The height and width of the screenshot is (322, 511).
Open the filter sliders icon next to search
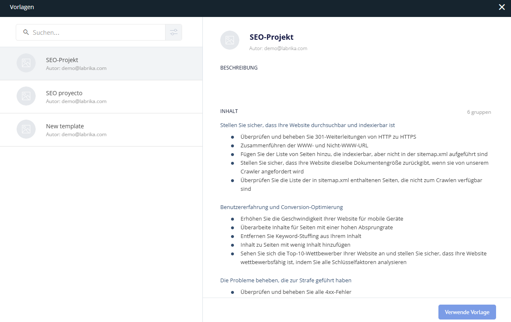(173, 32)
